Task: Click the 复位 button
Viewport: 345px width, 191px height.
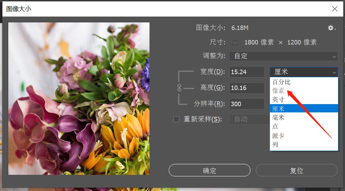Action: tap(297, 170)
